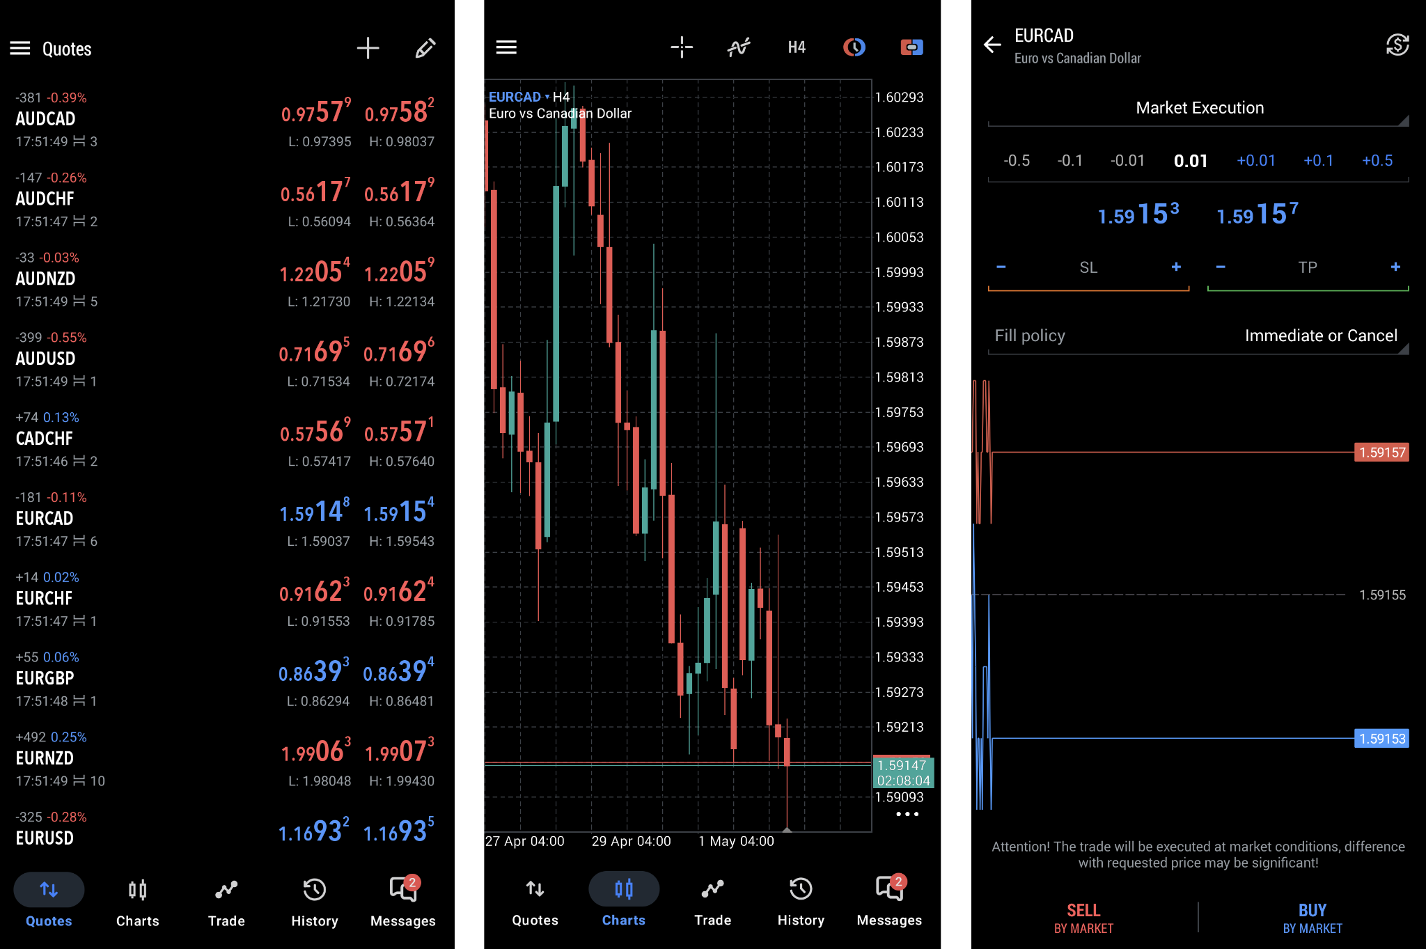Increase volume by +0.5

click(1377, 161)
